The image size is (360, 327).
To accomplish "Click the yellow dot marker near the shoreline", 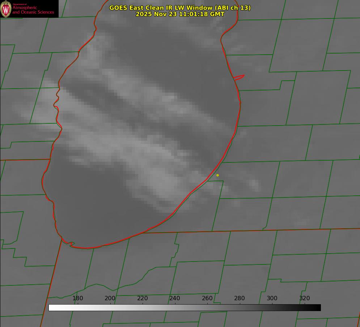I will click(x=217, y=175).
